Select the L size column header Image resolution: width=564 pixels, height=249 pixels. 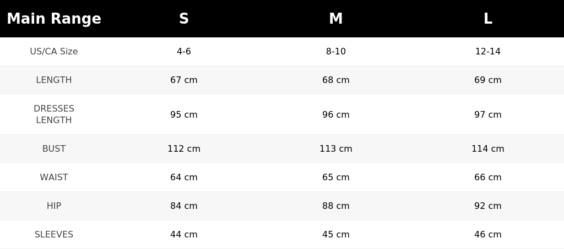[488, 19]
